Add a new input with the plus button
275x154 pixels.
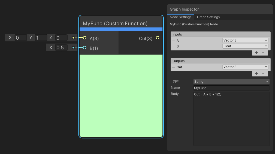coord(256,53)
